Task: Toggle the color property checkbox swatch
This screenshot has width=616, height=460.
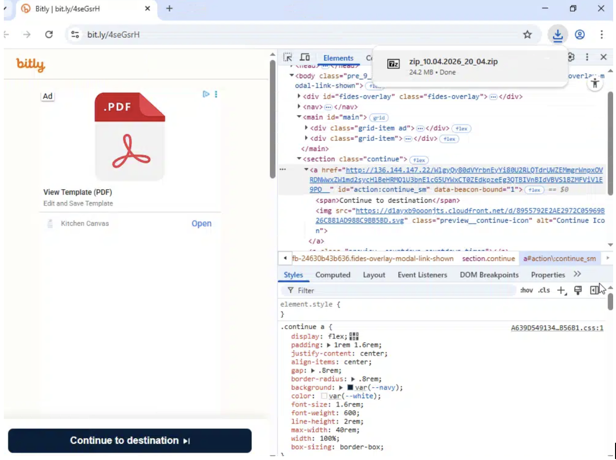Action: [324, 396]
